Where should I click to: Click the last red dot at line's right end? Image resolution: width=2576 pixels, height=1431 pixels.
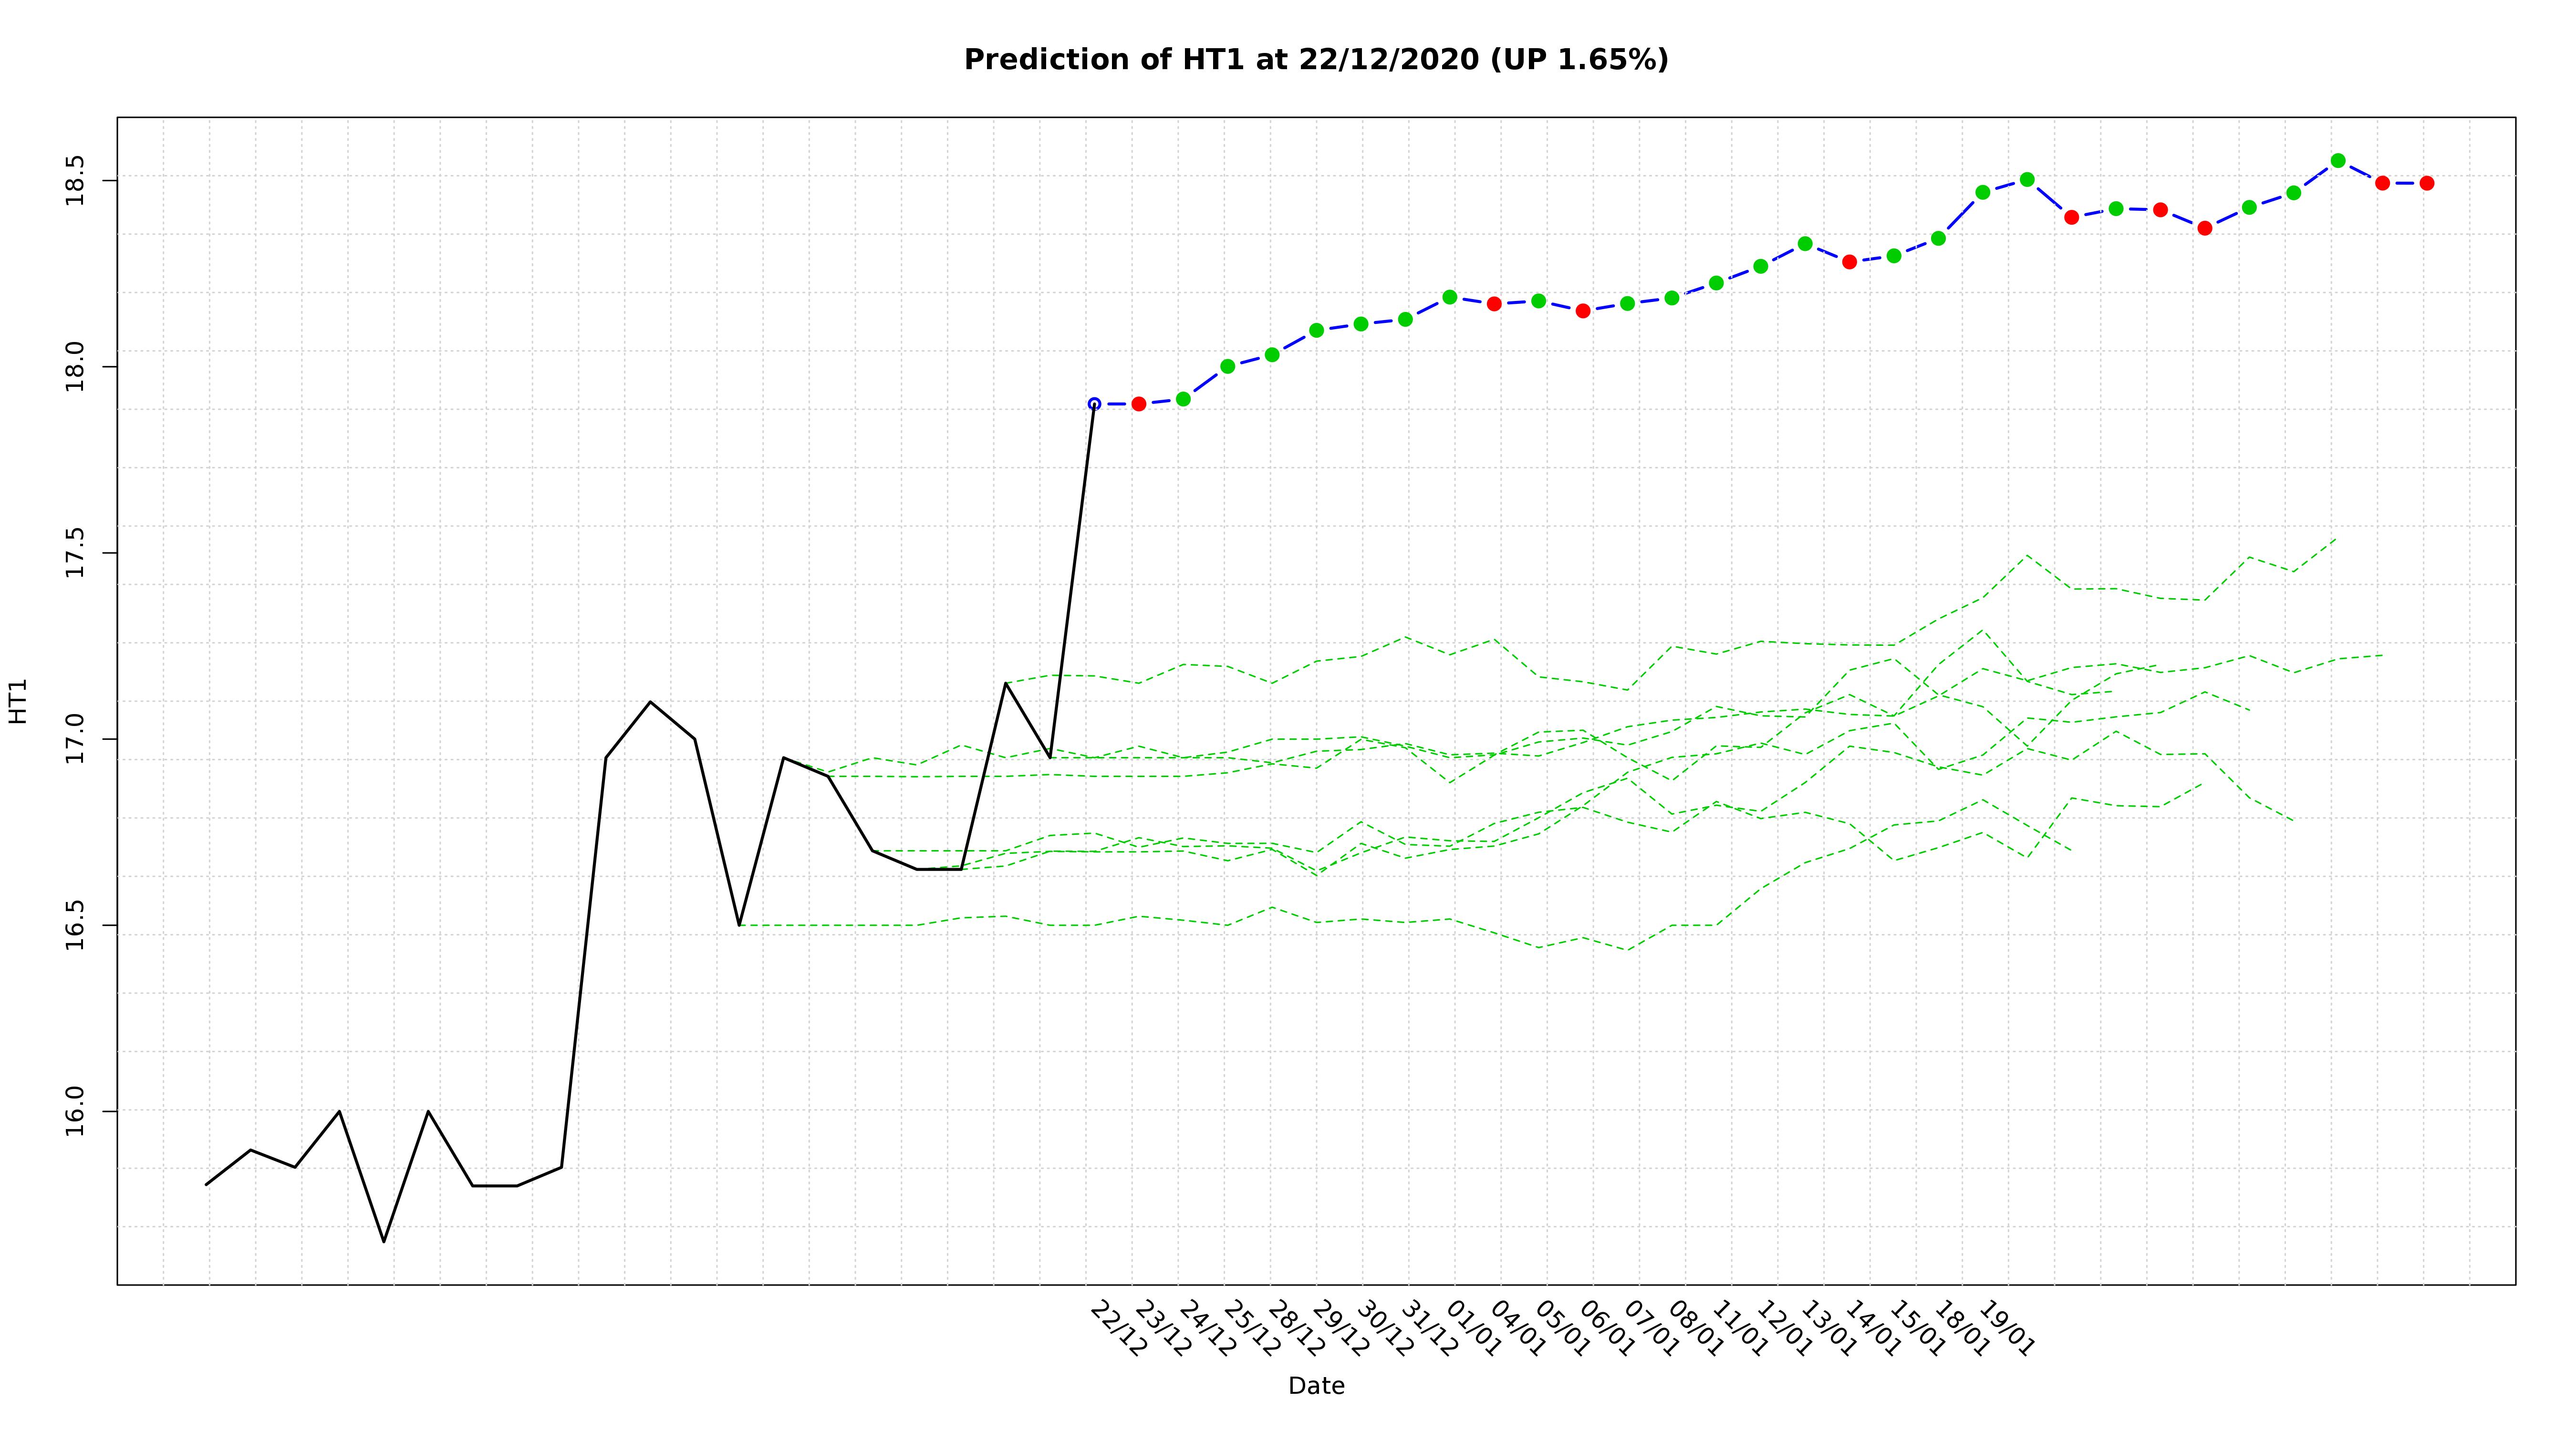[2427, 183]
